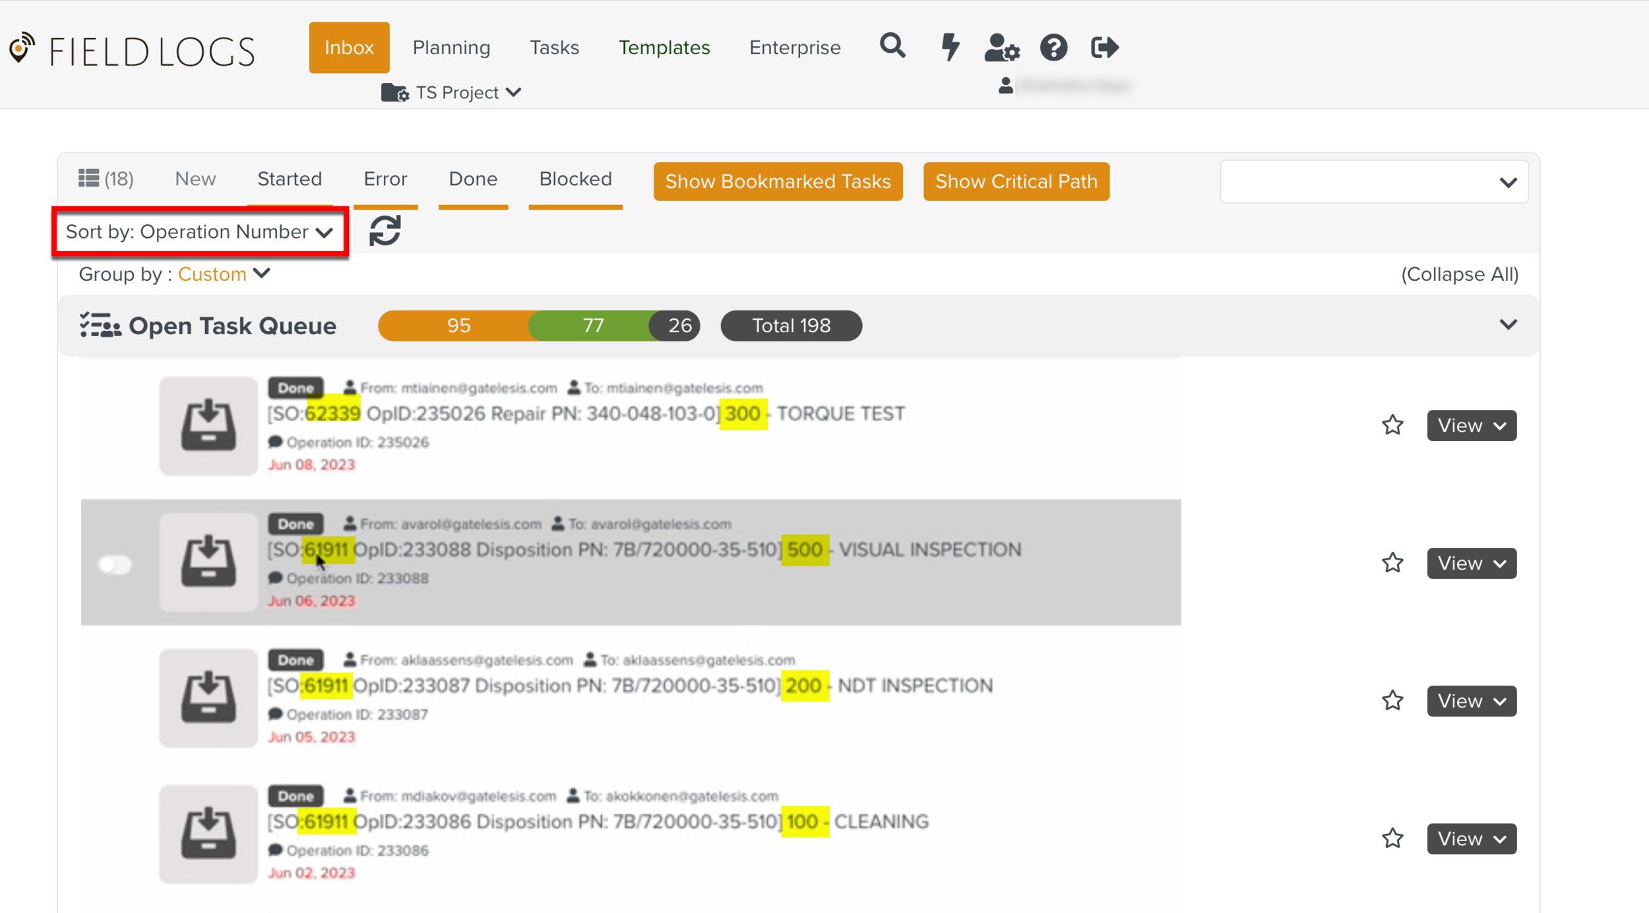Open the empty filter combo box

point(1373,182)
